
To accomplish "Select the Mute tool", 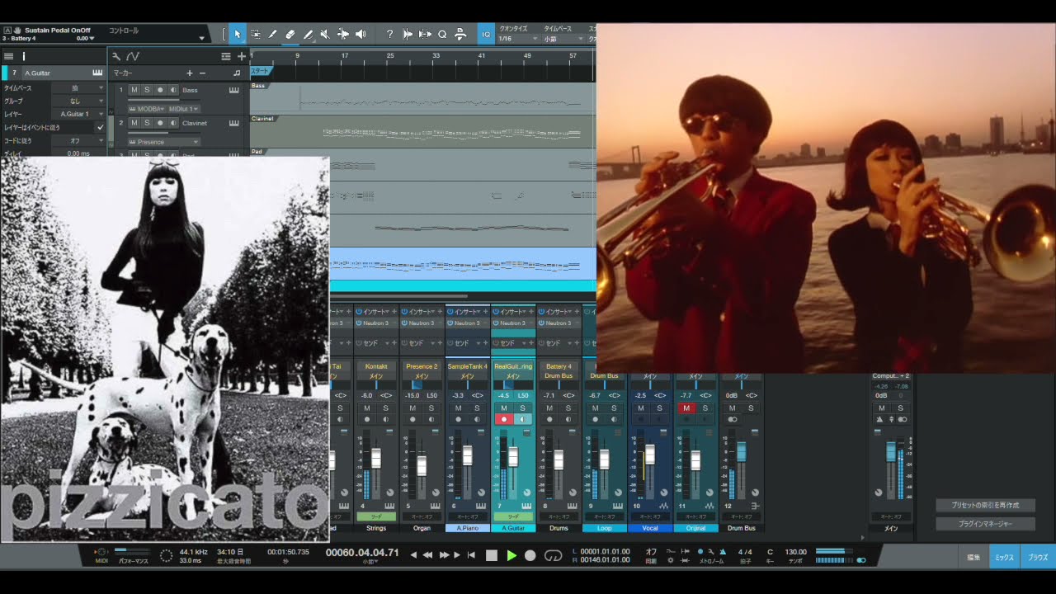I will tap(325, 34).
